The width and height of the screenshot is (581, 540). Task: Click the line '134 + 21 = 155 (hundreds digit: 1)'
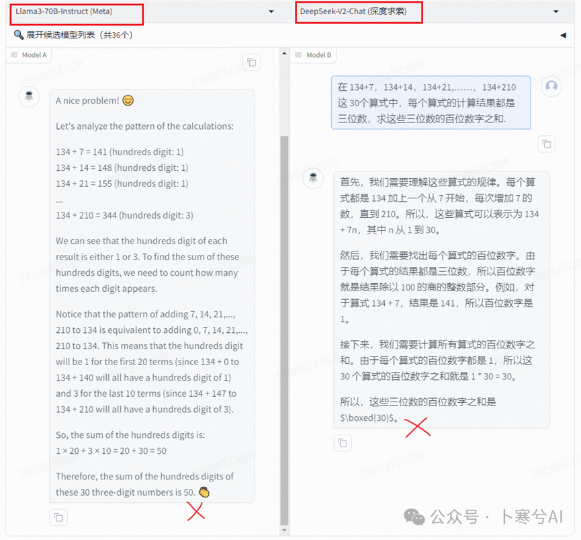pyautogui.click(x=122, y=184)
